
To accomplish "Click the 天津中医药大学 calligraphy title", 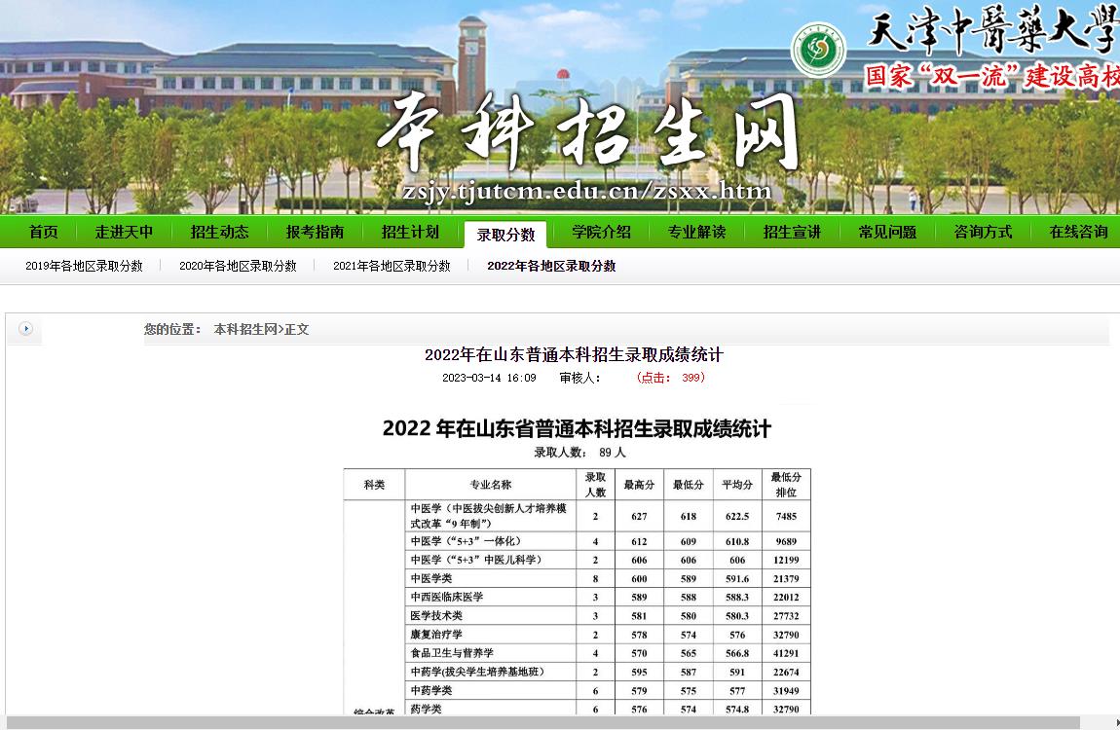I will [x=992, y=30].
